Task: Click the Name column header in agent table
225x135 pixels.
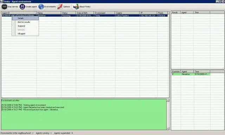Action: [x=49, y=13]
